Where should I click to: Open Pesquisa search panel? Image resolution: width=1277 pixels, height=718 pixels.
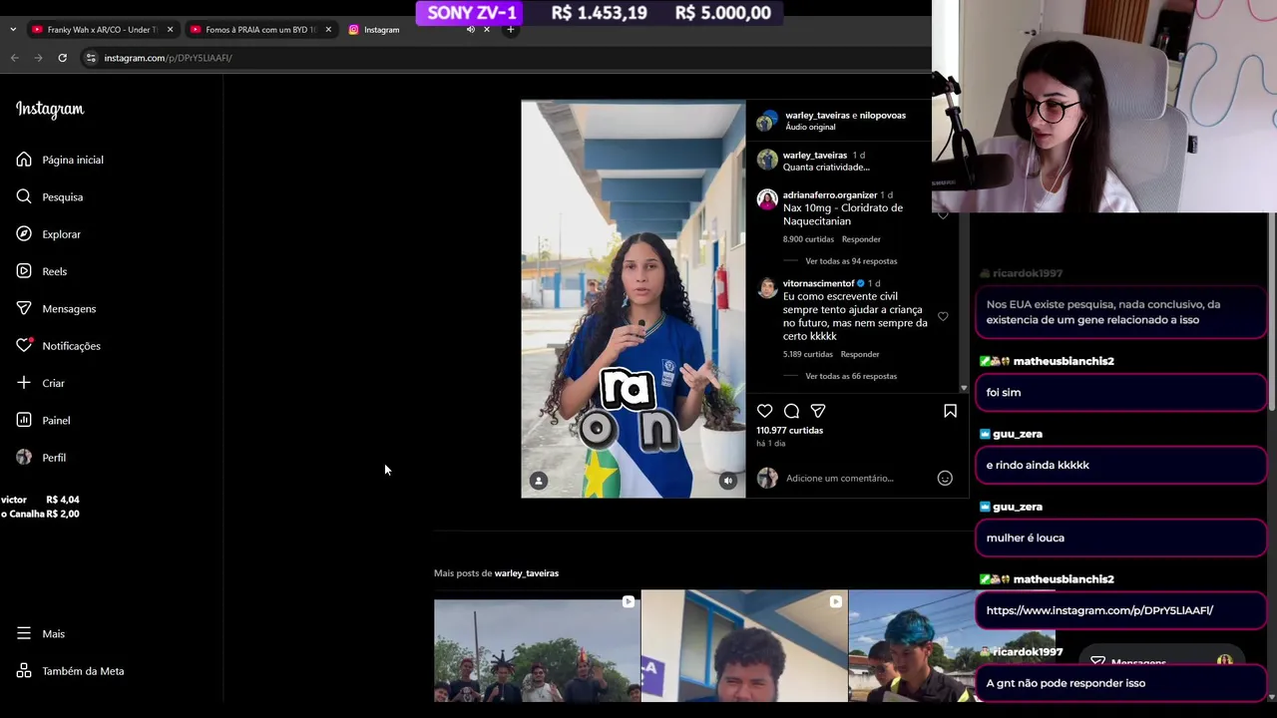pos(62,196)
